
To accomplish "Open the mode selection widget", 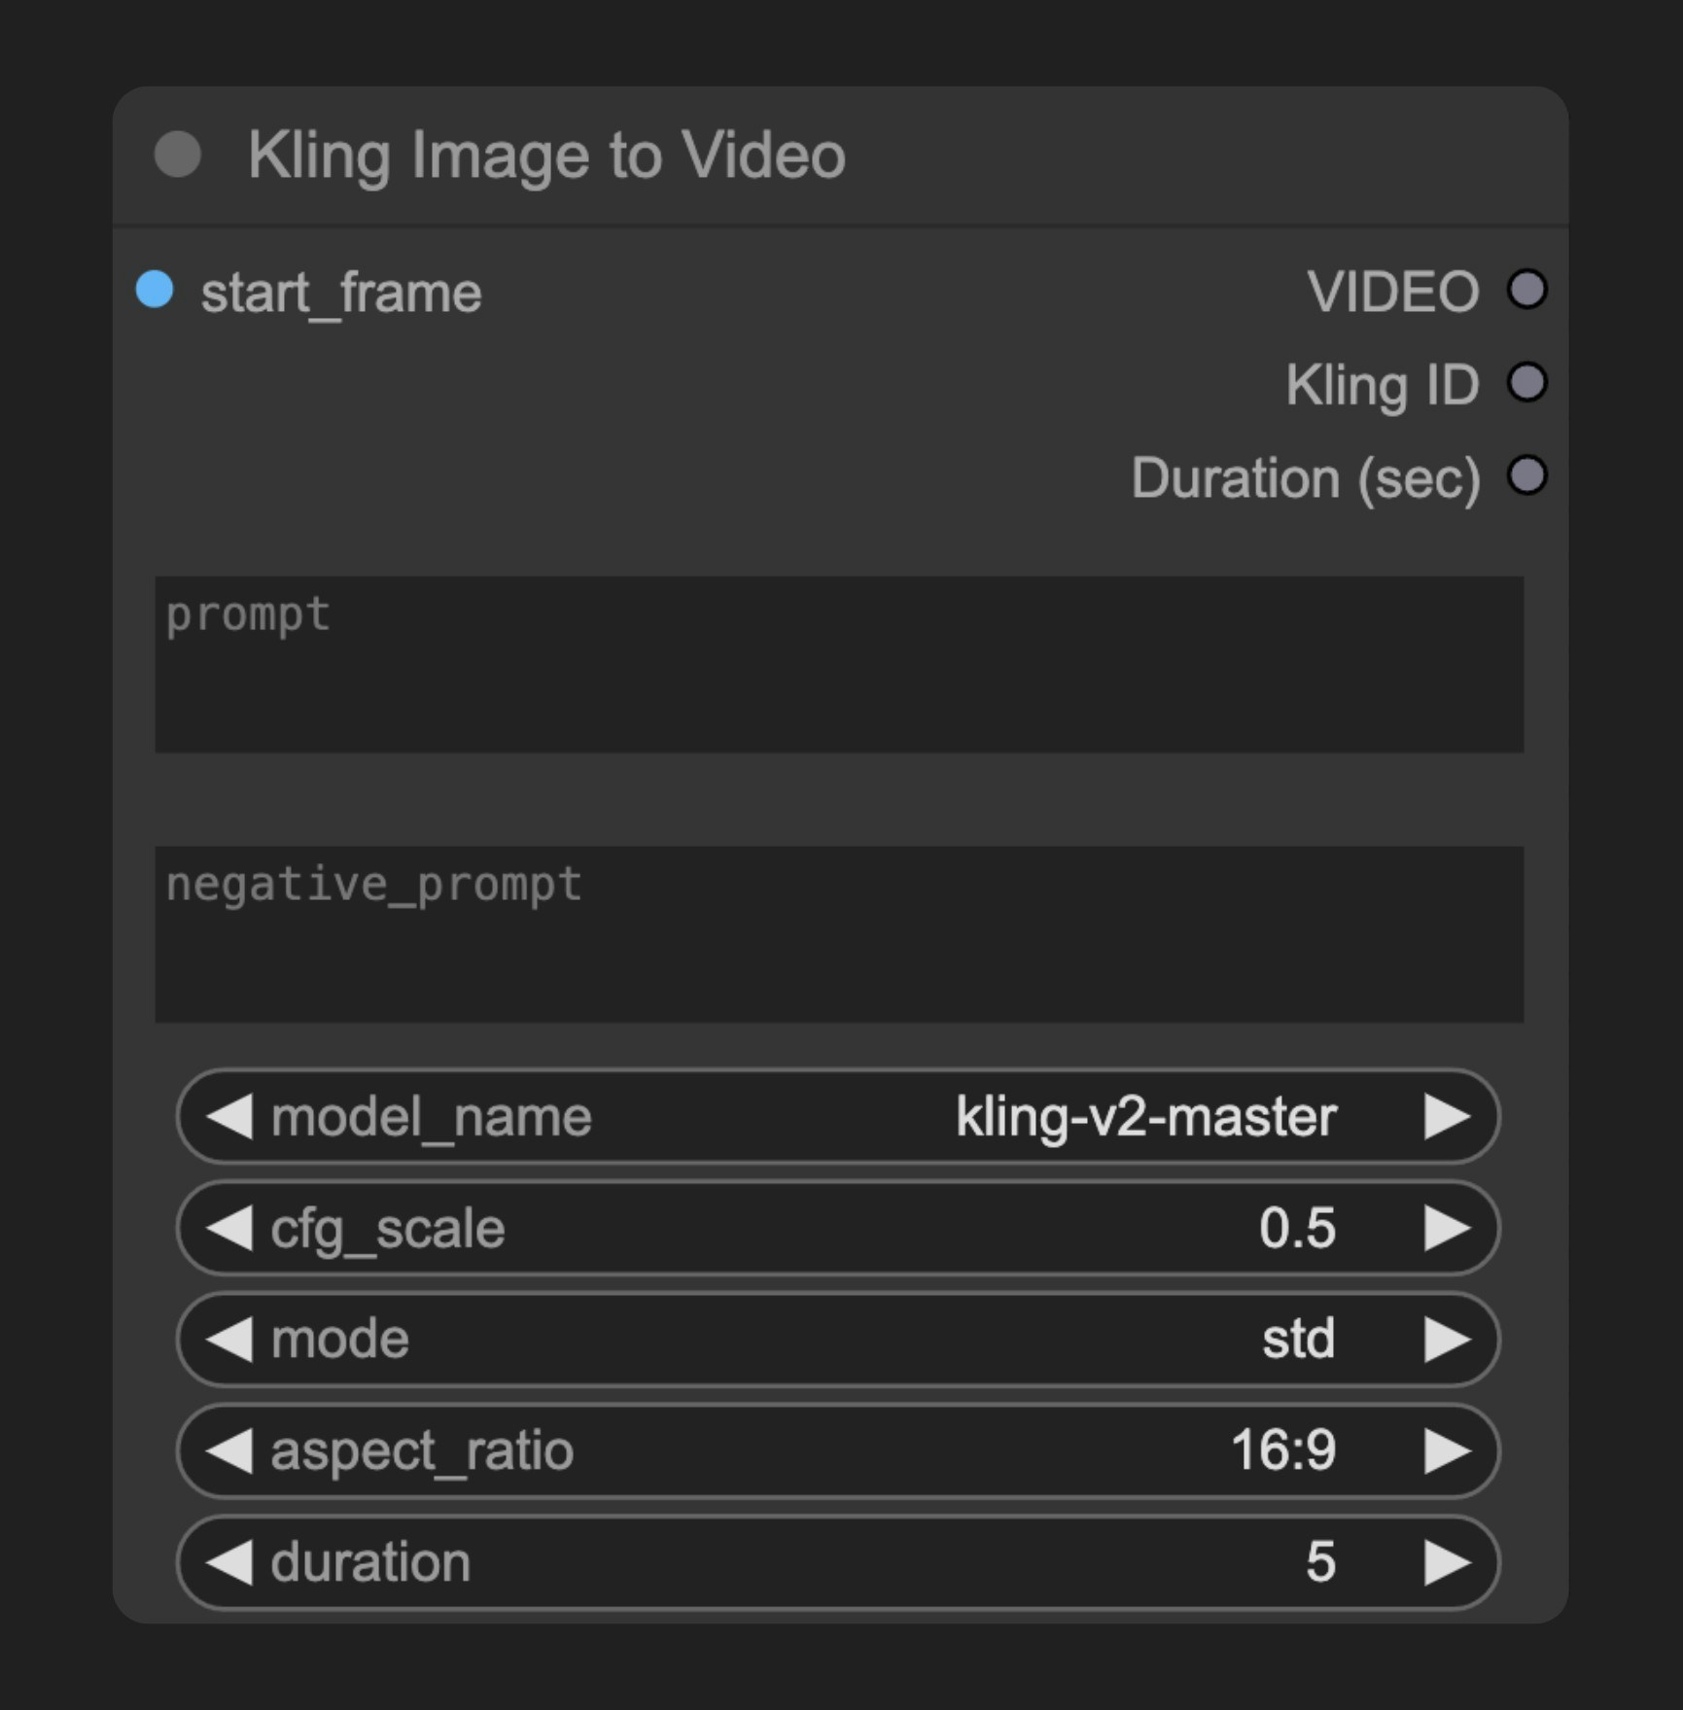I will tap(836, 1339).
